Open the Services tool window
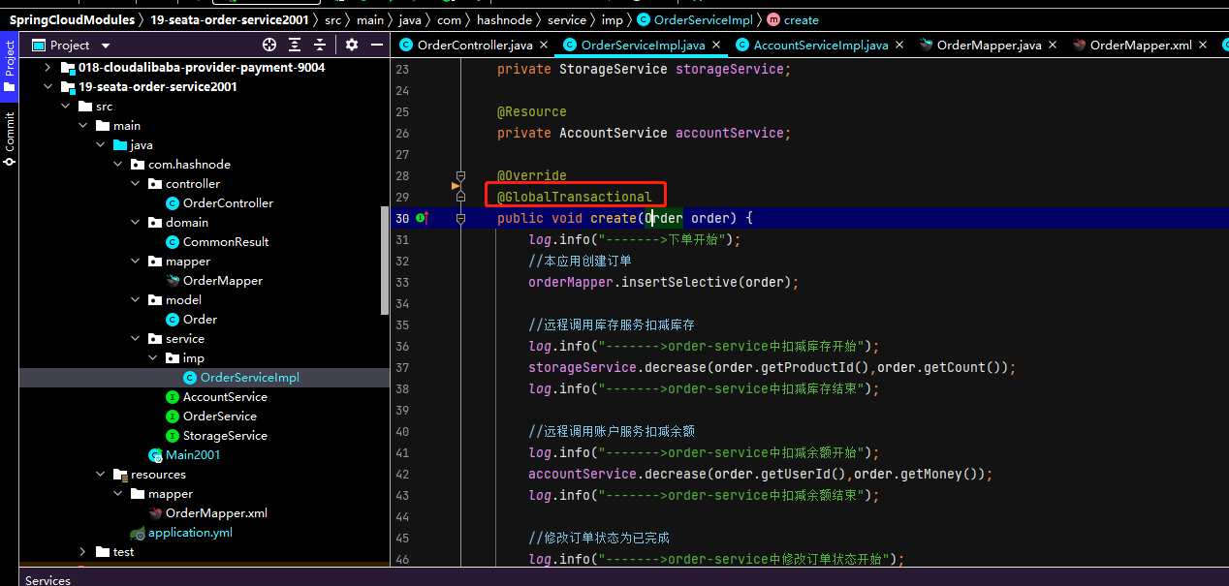 (47, 579)
